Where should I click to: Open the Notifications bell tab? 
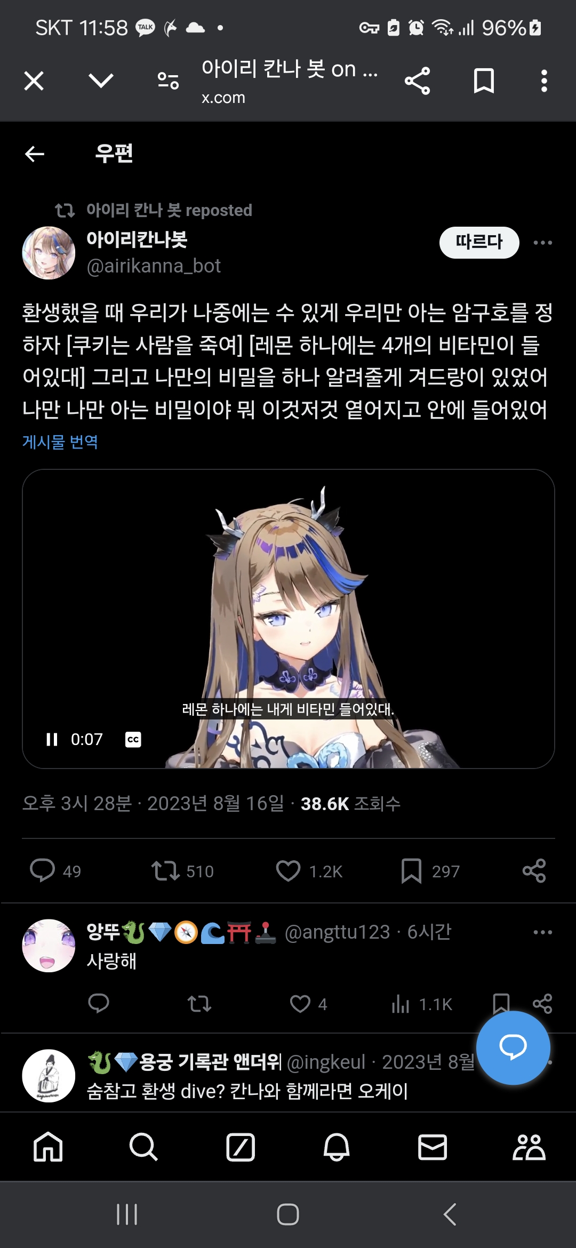pos(337,1147)
